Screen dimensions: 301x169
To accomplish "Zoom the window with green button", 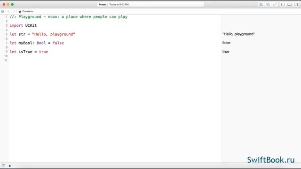I will click(12, 4).
